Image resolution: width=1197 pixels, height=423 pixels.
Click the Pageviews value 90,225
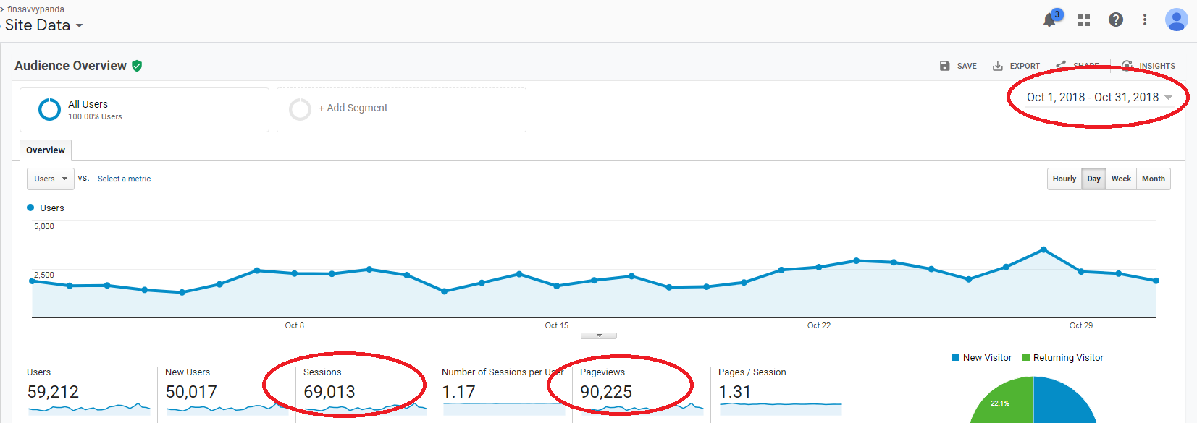tap(606, 392)
